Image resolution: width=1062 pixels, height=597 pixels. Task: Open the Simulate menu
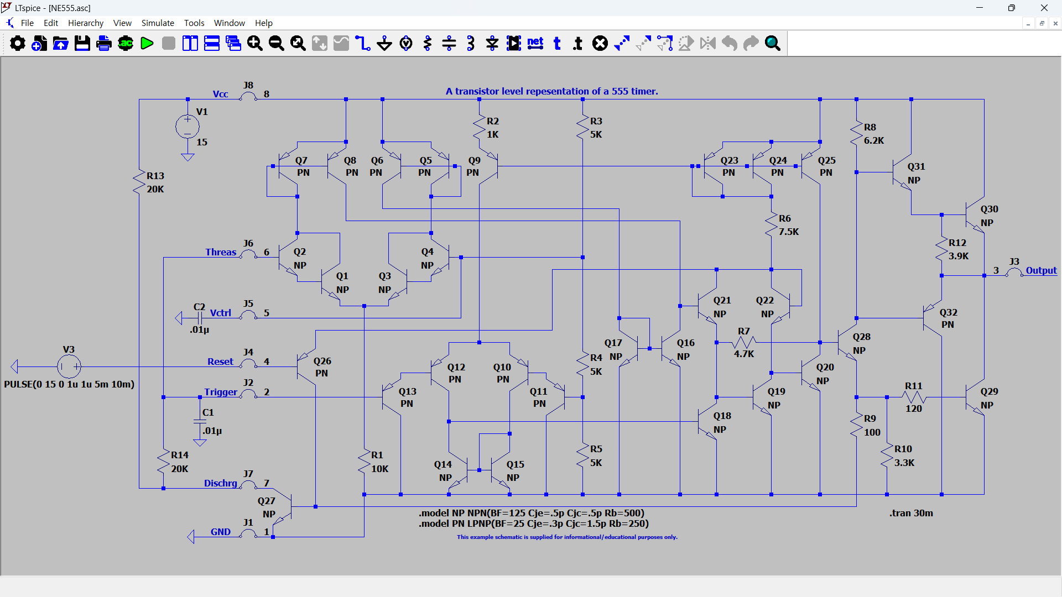tap(158, 23)
